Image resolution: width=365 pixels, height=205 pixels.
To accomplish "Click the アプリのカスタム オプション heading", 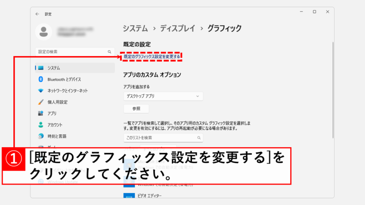I will click(152, 75).
